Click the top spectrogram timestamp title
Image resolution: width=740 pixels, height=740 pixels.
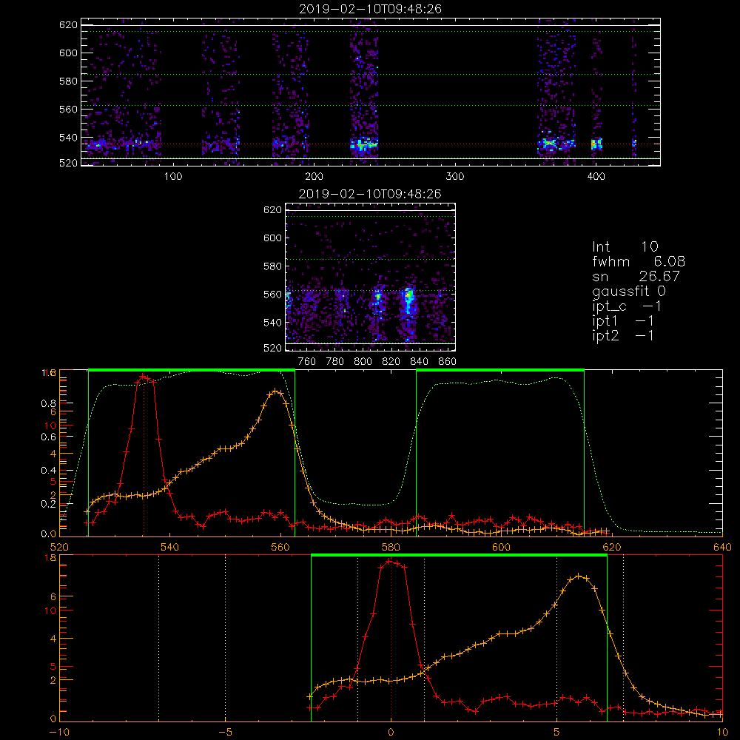tap(370, 9)
